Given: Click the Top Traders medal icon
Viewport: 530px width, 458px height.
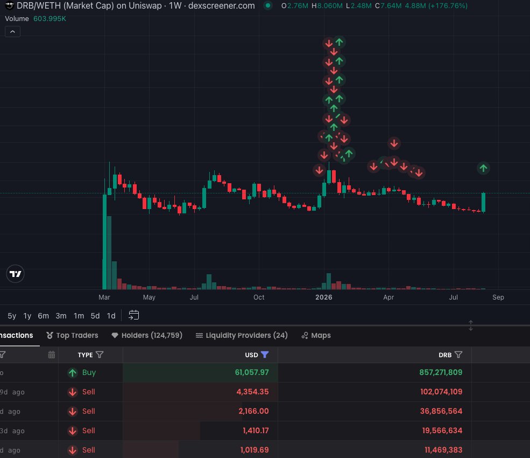Looking at the screenshot, I should point(50,336).
